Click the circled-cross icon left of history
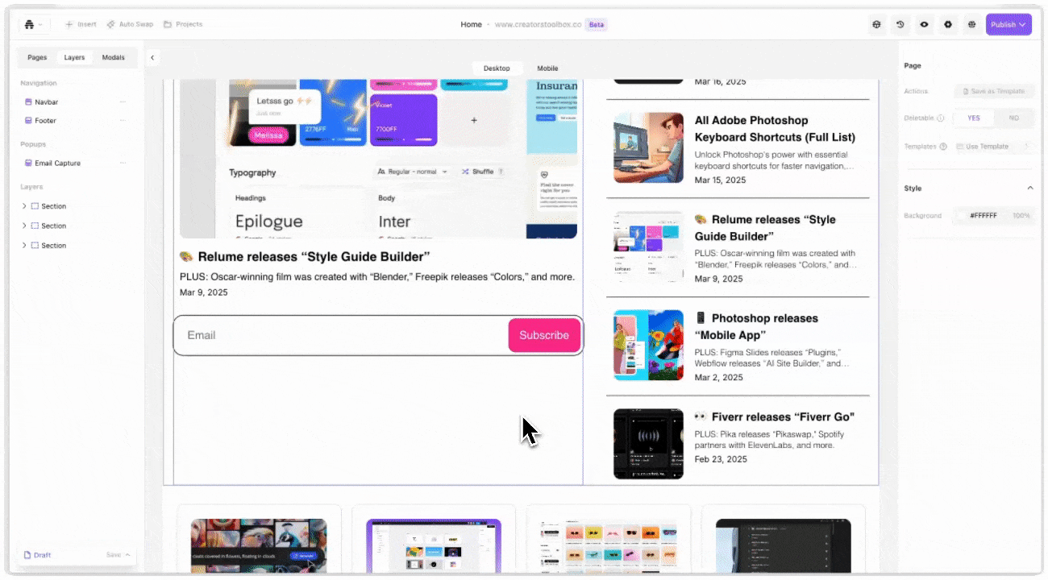The image size is (1048, 580). pos(876,25)
